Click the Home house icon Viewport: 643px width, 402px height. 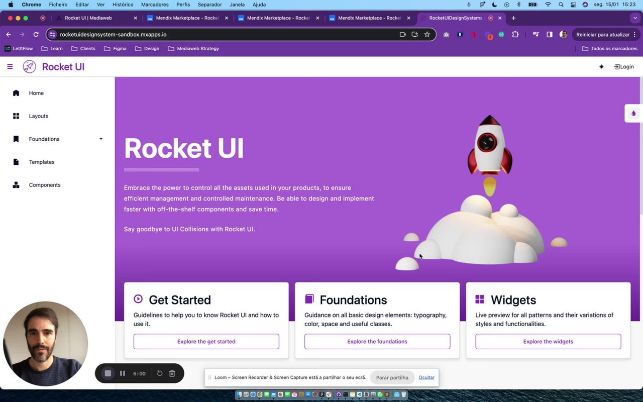(16, 93)
